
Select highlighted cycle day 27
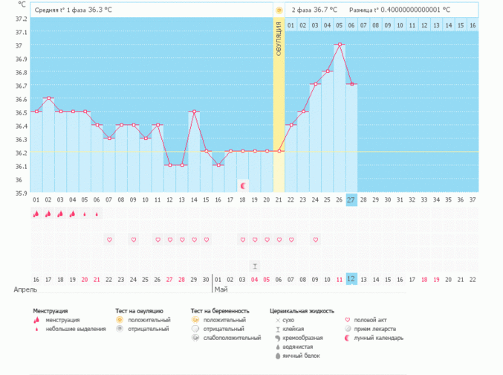pos(351,199)
